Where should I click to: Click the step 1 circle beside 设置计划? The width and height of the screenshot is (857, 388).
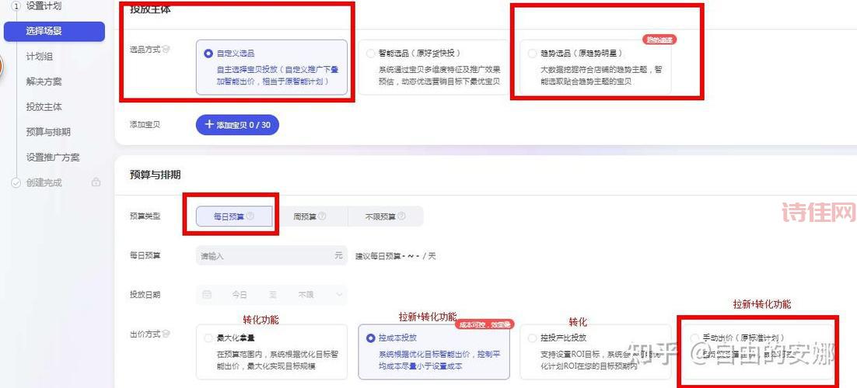(16, 6)
